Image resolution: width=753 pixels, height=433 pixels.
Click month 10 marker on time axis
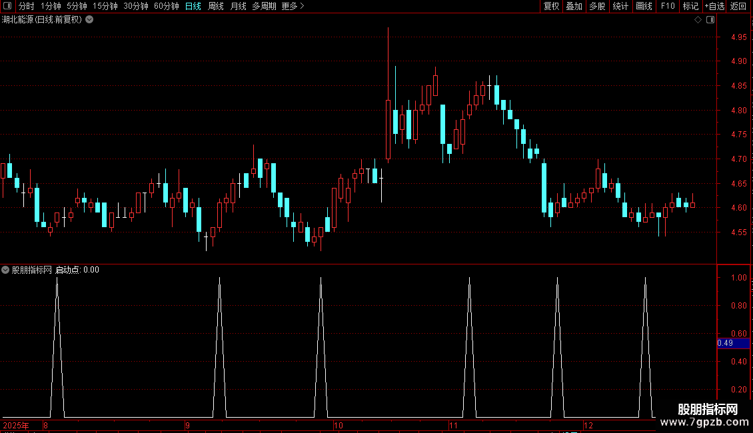pos(339,425)
